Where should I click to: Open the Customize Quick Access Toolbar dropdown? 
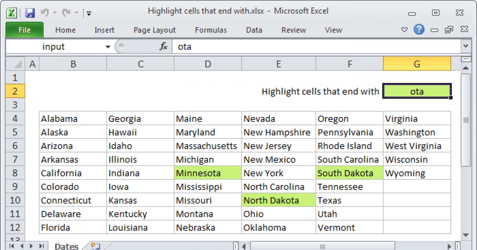click(89, 13)
